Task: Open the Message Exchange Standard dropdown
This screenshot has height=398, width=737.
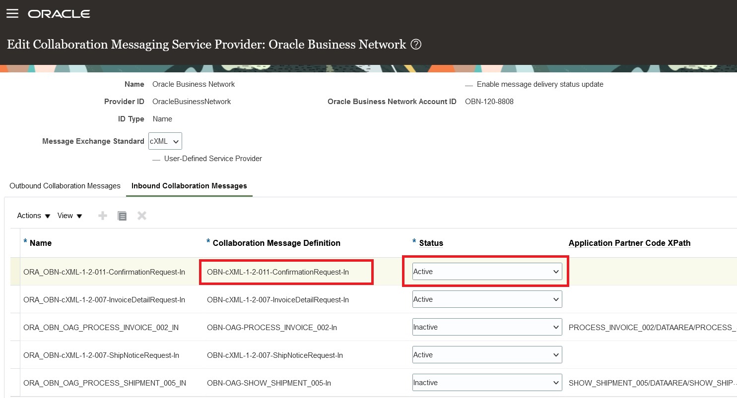Action: (x=165, y=141)
